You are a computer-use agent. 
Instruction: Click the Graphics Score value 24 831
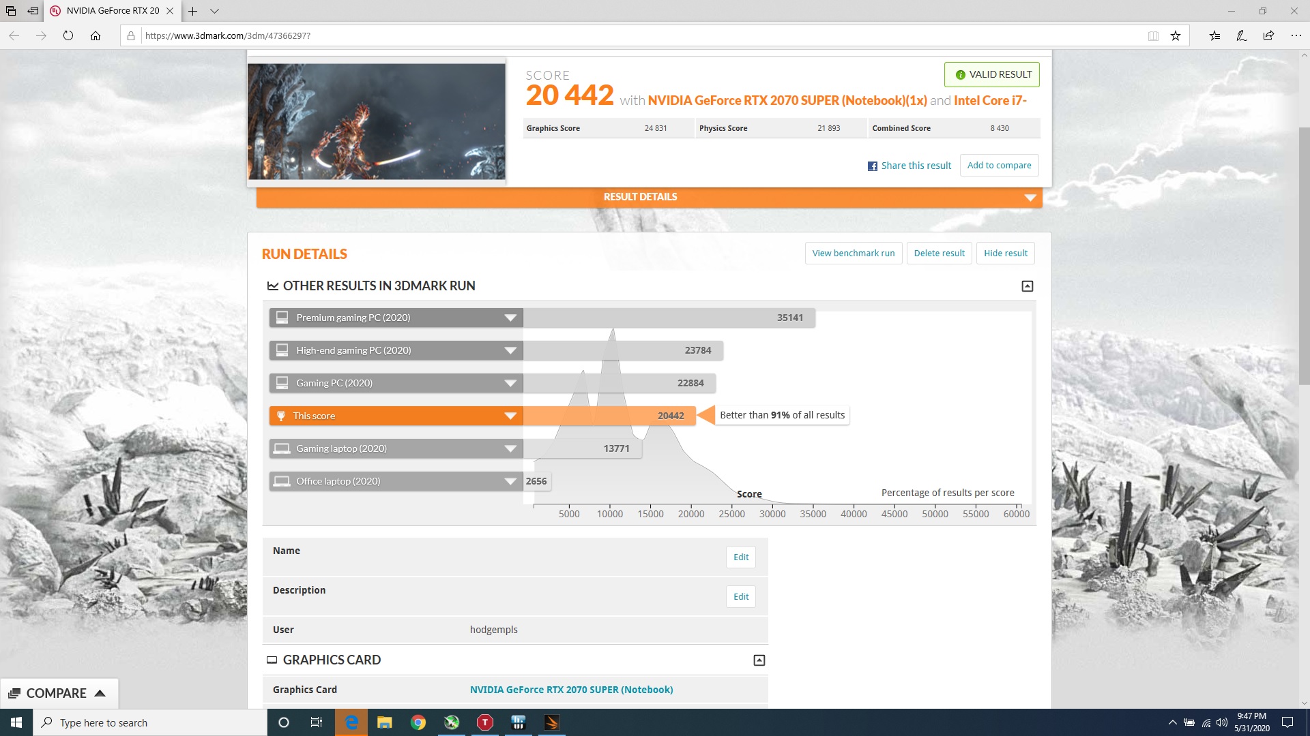tap(655, 128)
